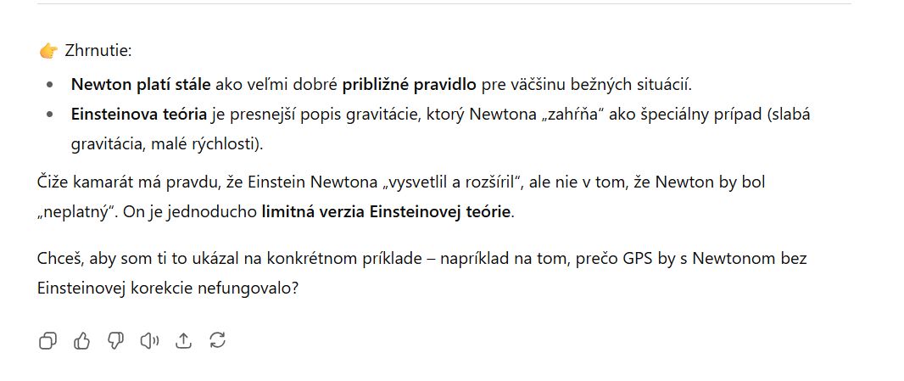Click the bullet dot before "Newton platí stále"
Image resolution: width=904 pixels, height=381 pixels.
tap(52, 85)
